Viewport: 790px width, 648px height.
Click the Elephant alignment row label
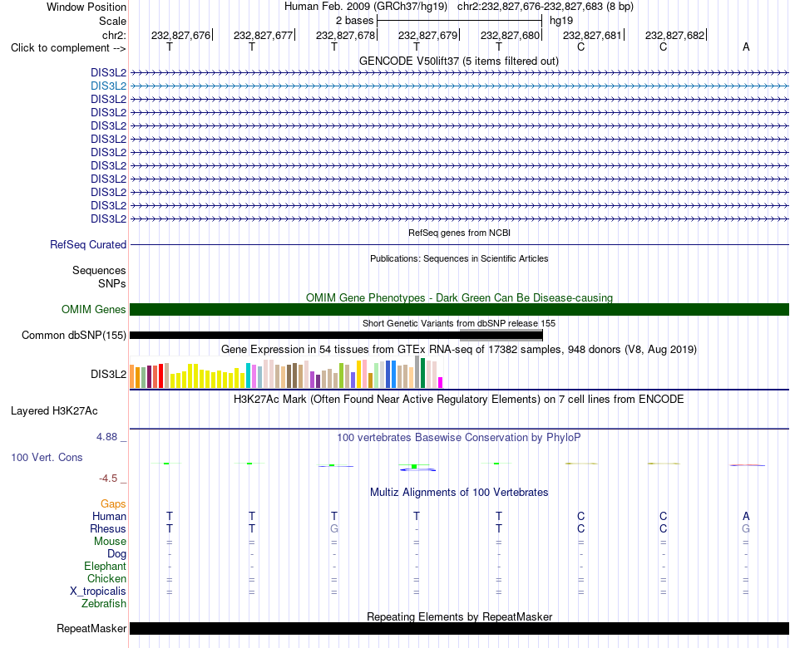[105, 566]
